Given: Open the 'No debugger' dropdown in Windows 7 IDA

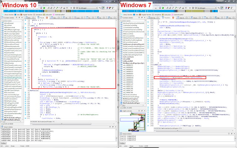Looking at the screenshot, I should coord(207,8).
